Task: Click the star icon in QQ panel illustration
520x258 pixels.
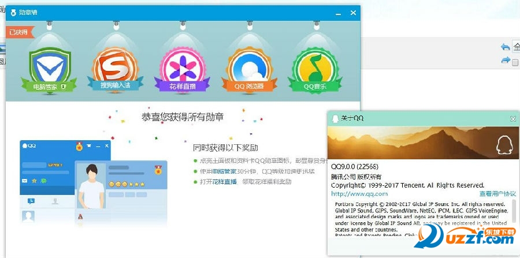Action: 34,181
